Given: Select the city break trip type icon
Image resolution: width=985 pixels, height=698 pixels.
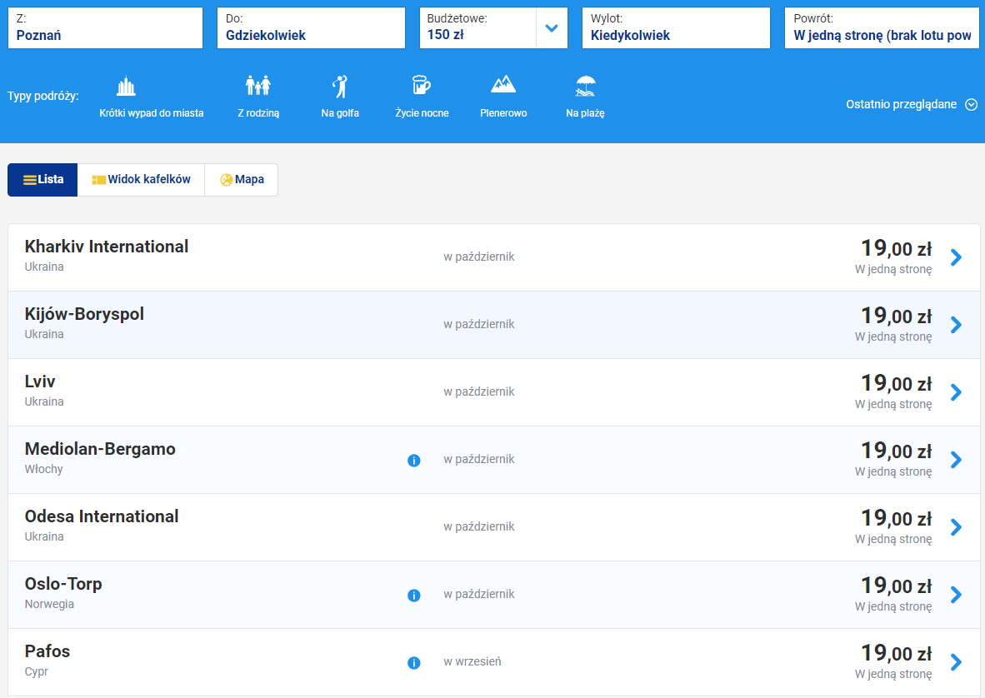Looking at the screenshot, I should pyautogui.click(x=126, y=87).
